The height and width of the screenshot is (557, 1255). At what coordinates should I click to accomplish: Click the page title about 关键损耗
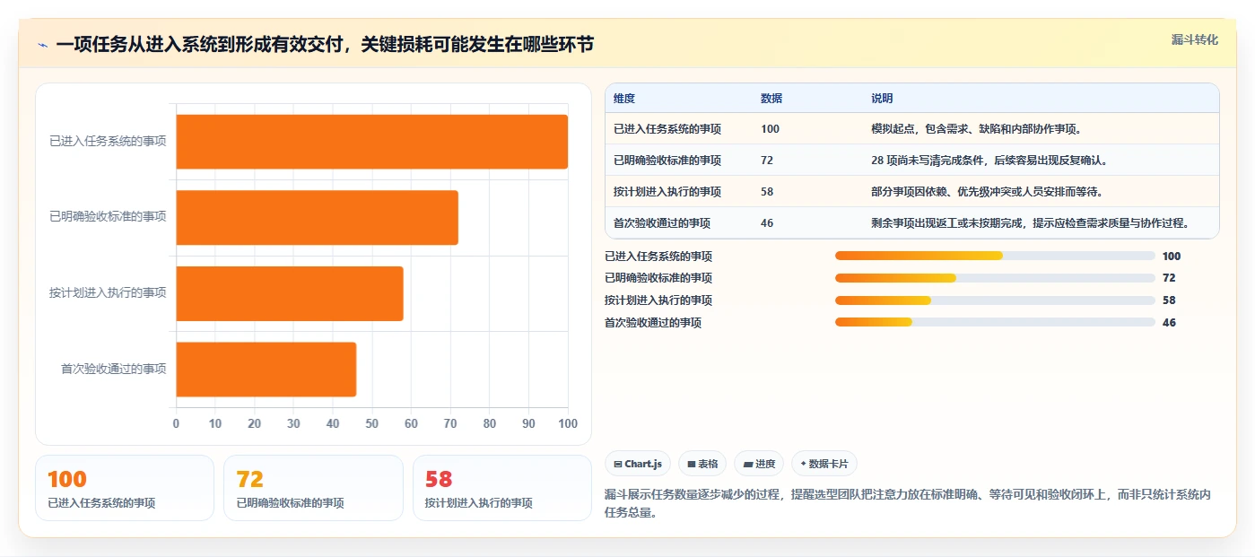click(x=325, y=45)
